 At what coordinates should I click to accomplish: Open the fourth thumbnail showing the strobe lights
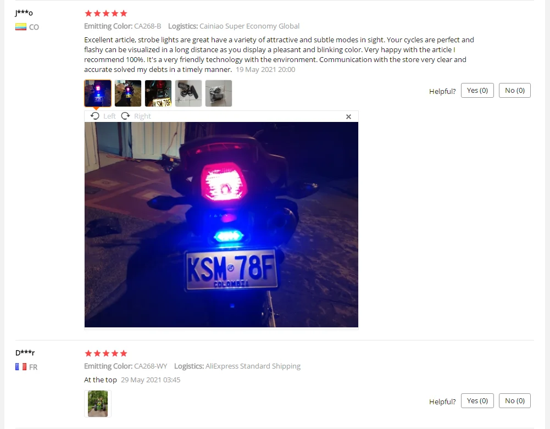(x=188, y=93)
